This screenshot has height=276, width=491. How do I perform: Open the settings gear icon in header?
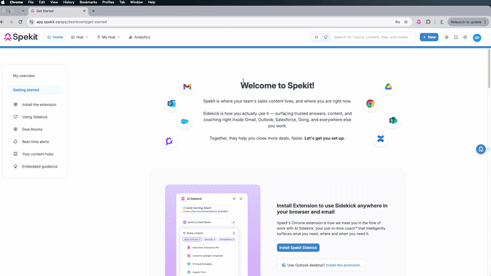point(465,37)
